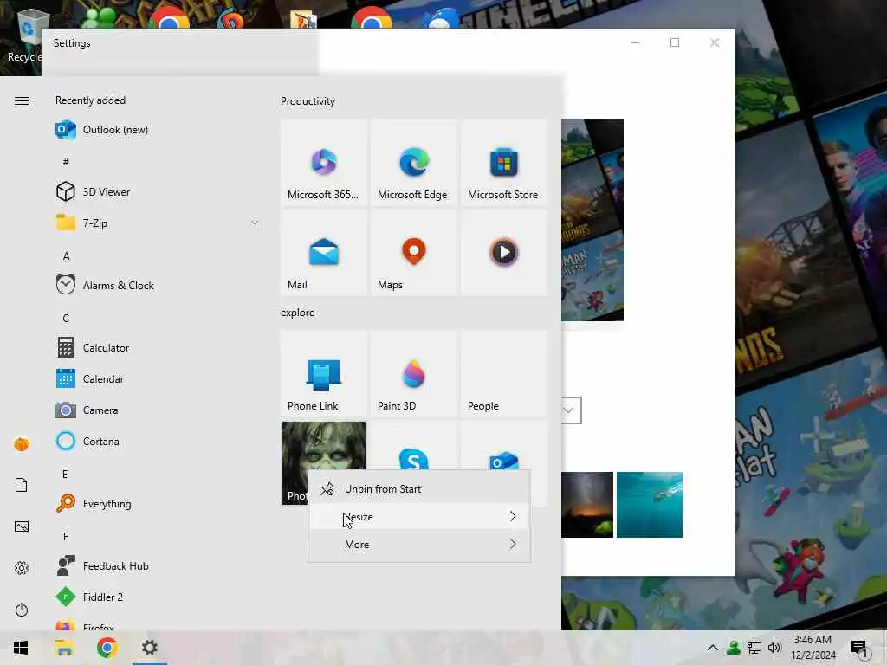The height and width of the screenshot is (665, 887).
Task: Launch Fiddler 2 from list
Action: coord(158,597)
